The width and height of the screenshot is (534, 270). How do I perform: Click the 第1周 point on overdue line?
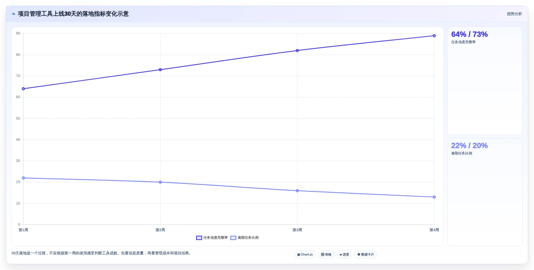click(24, 178)
